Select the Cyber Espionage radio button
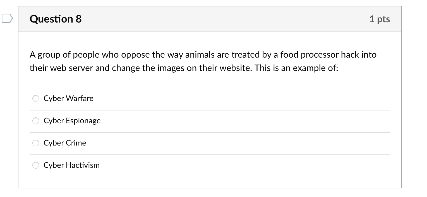 (x=35, y=120)
